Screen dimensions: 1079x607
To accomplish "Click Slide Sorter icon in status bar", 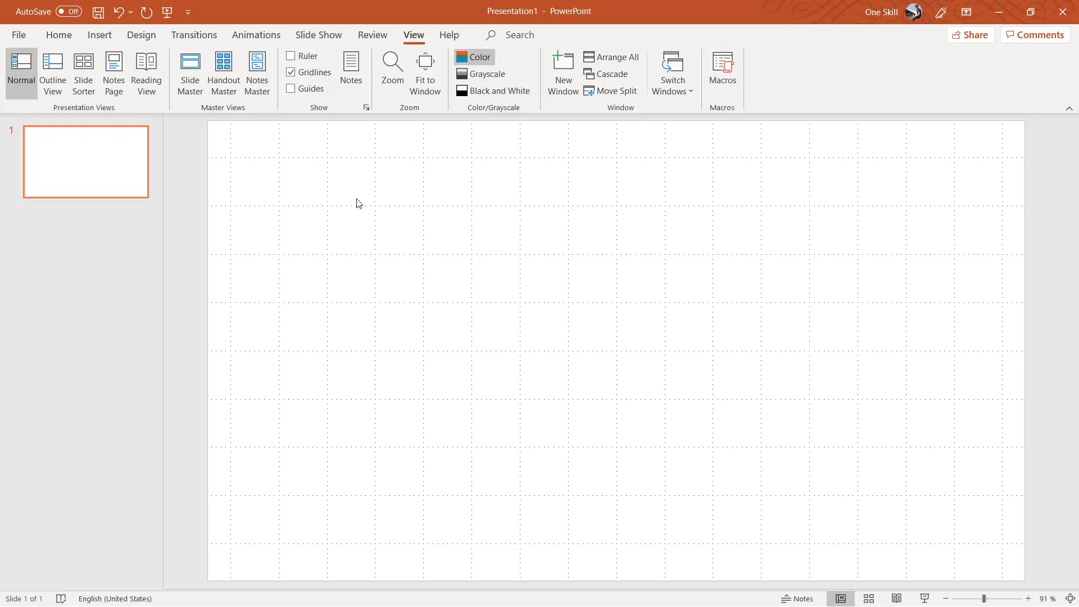I will point(869,599).
